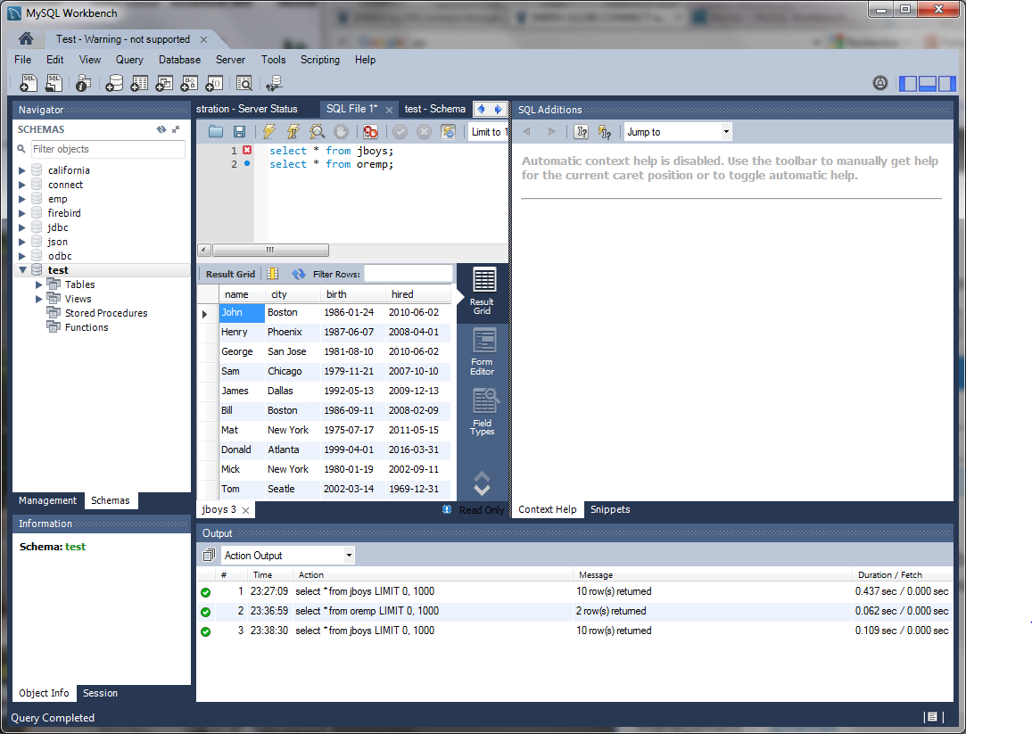Expand the Tables node under test
This screenshot has height=734, width=1032.
[x=38, y=285]
